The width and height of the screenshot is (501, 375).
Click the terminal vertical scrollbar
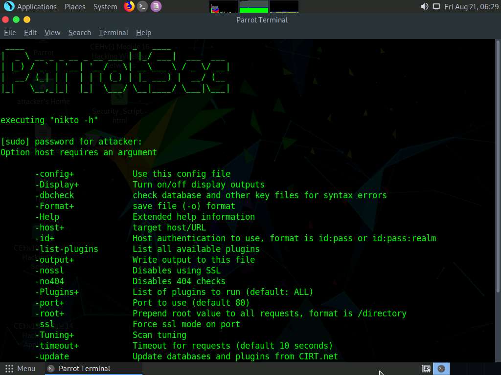498,166
